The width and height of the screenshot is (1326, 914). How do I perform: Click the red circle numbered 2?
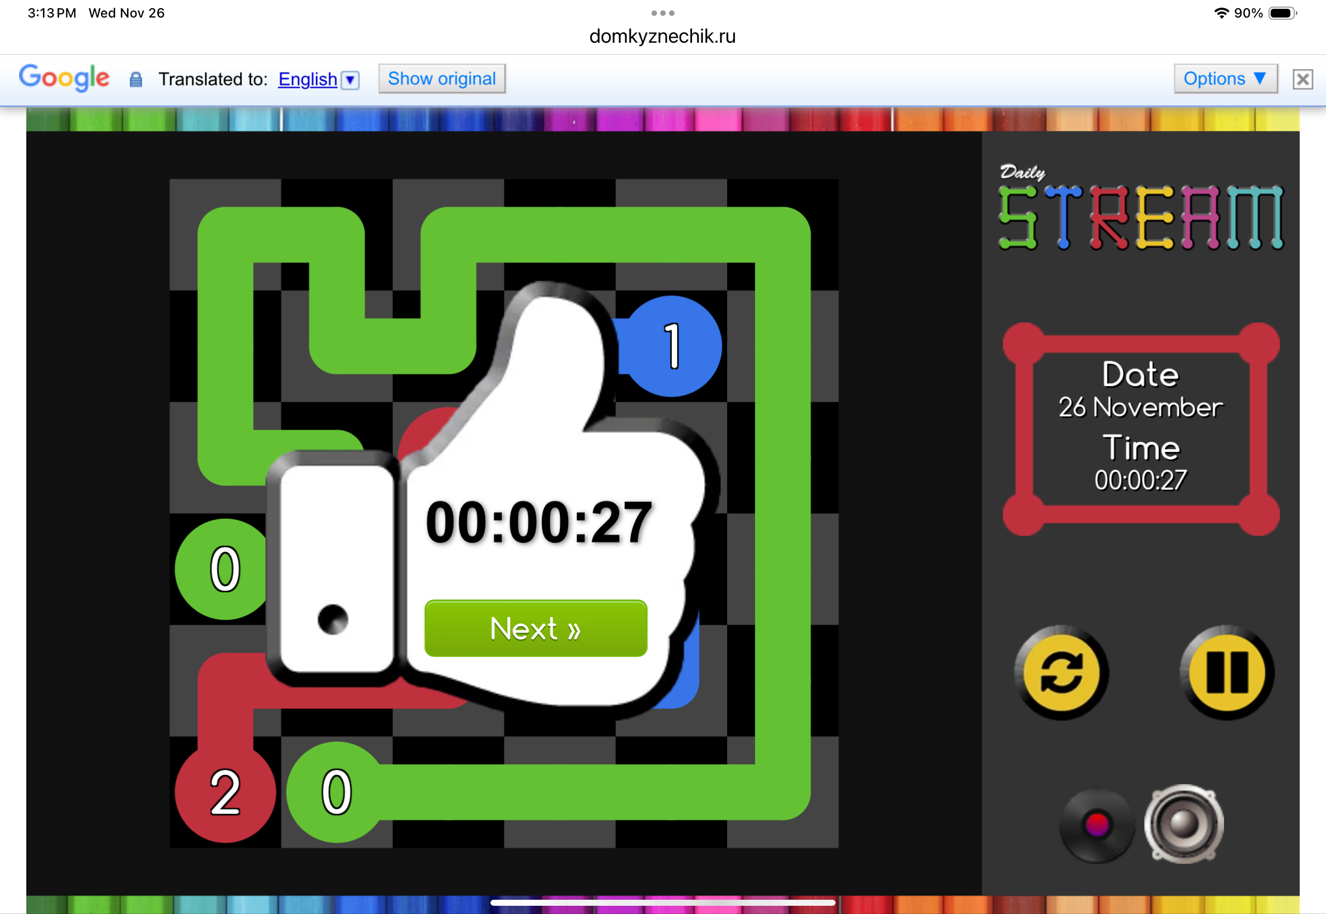tap(225, 792)
